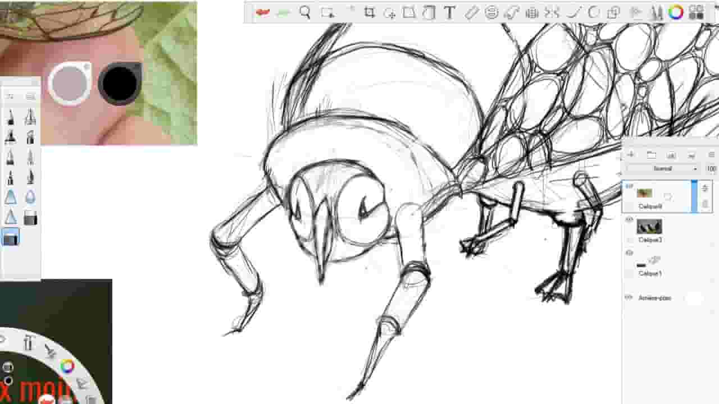
Task: Select the Calque4 layer thumbnail
Action: click(x=644, y=194)
